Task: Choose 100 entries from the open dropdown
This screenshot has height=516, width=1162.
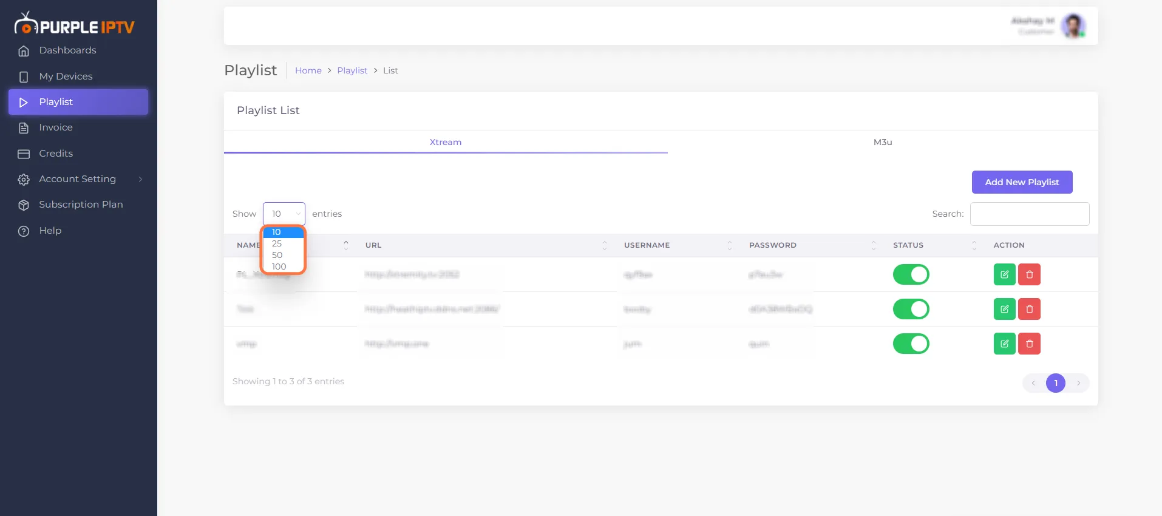Action: coord(283,266)
